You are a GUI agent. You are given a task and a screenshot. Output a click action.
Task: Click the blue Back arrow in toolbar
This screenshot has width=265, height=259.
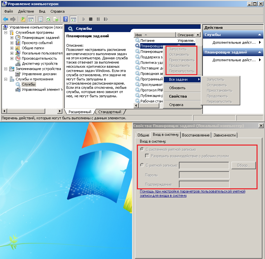(x=6, y=19)
